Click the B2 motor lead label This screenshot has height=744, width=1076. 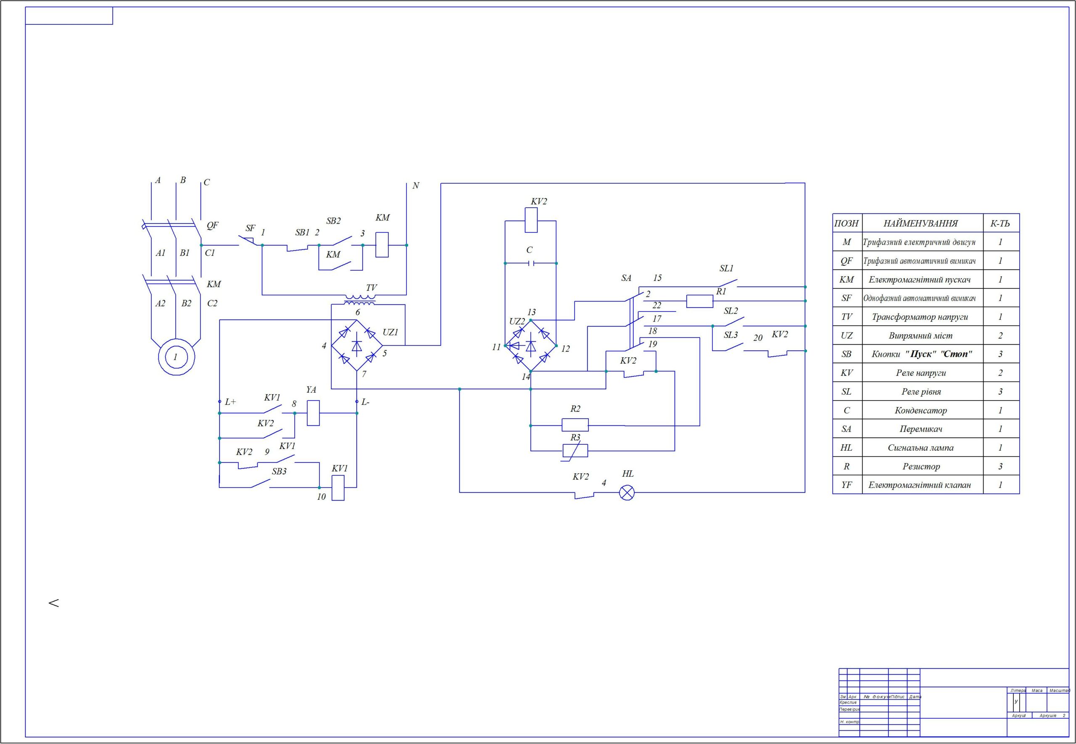(x=186, y=303)
